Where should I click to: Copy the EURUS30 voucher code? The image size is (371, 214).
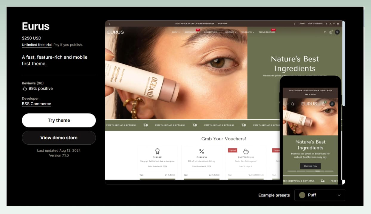214,175
